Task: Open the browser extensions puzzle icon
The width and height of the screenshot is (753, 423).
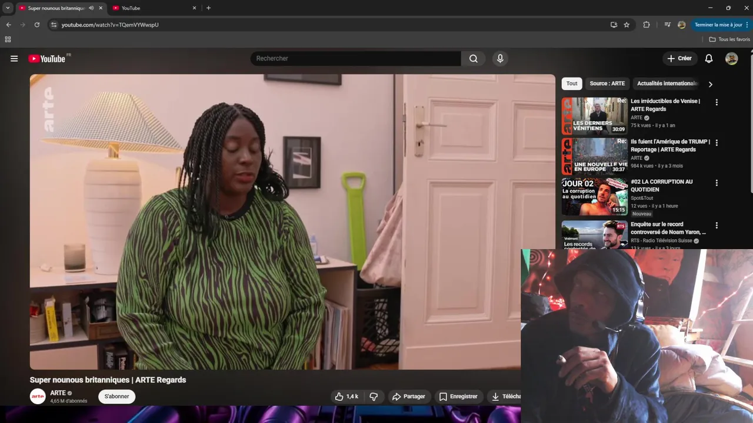Action: [x=647, y=25]
